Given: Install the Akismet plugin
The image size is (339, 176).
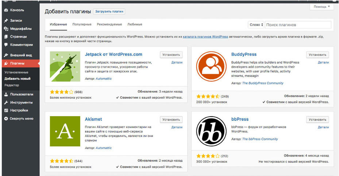Looking at the screenshot, I should coord(171,120).
